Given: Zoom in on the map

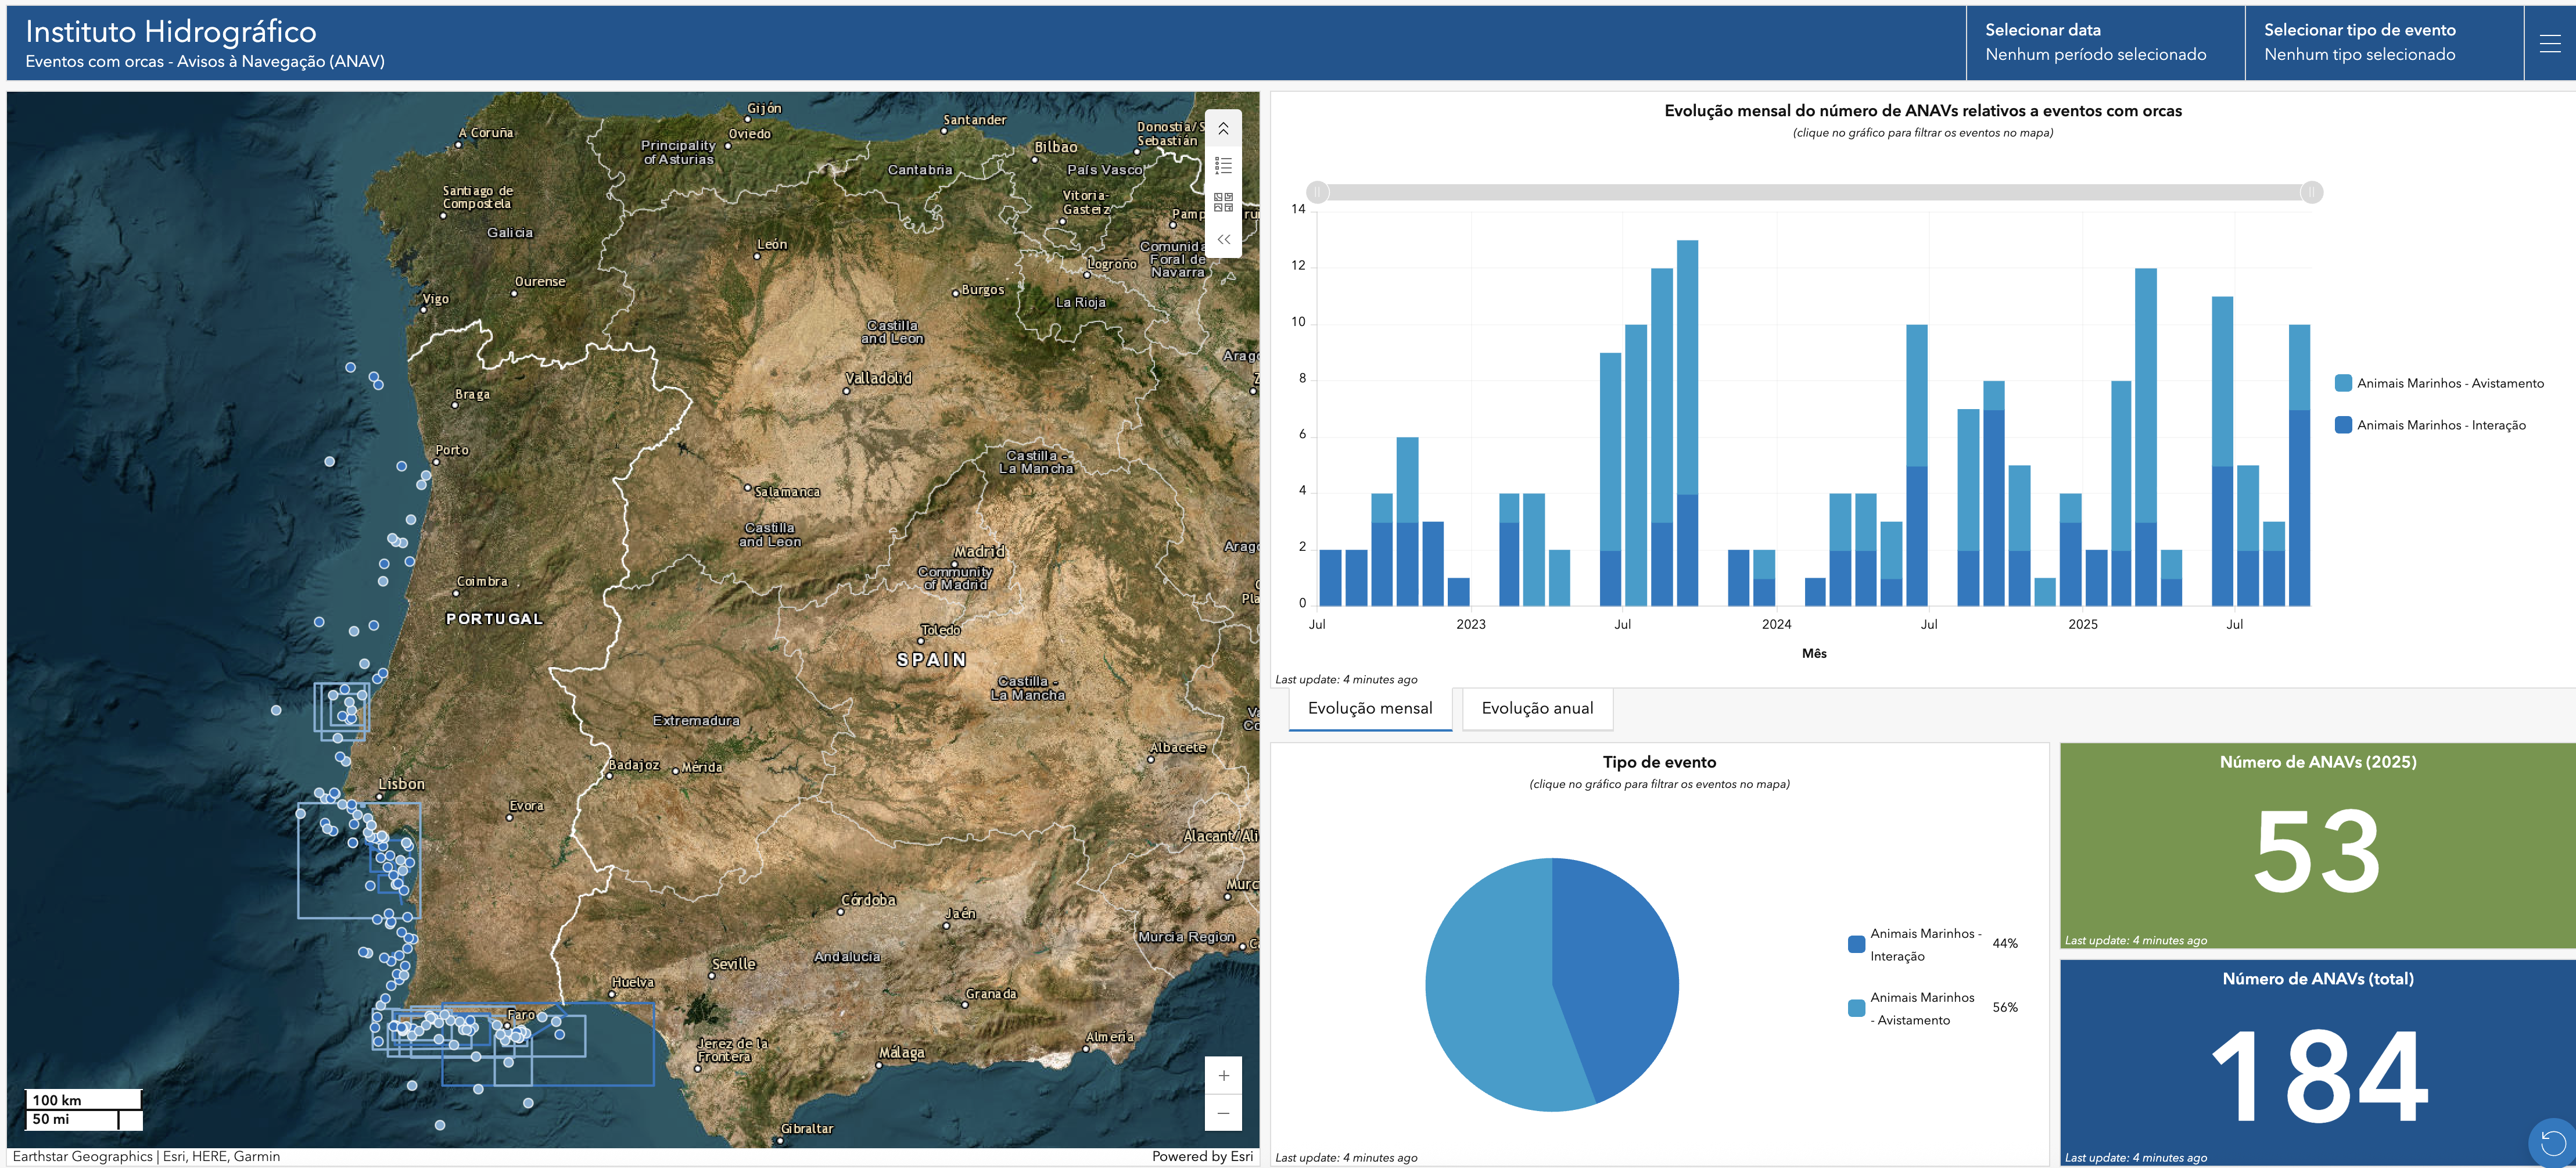Looking at the screenshot, I should [1223, 1076].
